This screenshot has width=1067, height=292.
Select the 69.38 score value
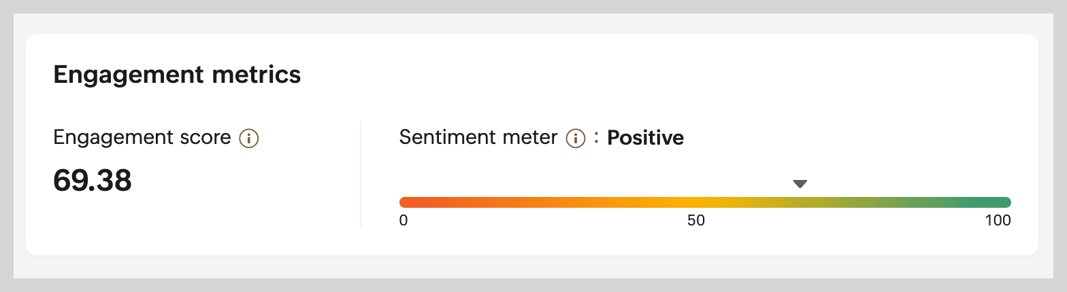tap(93, 181)
